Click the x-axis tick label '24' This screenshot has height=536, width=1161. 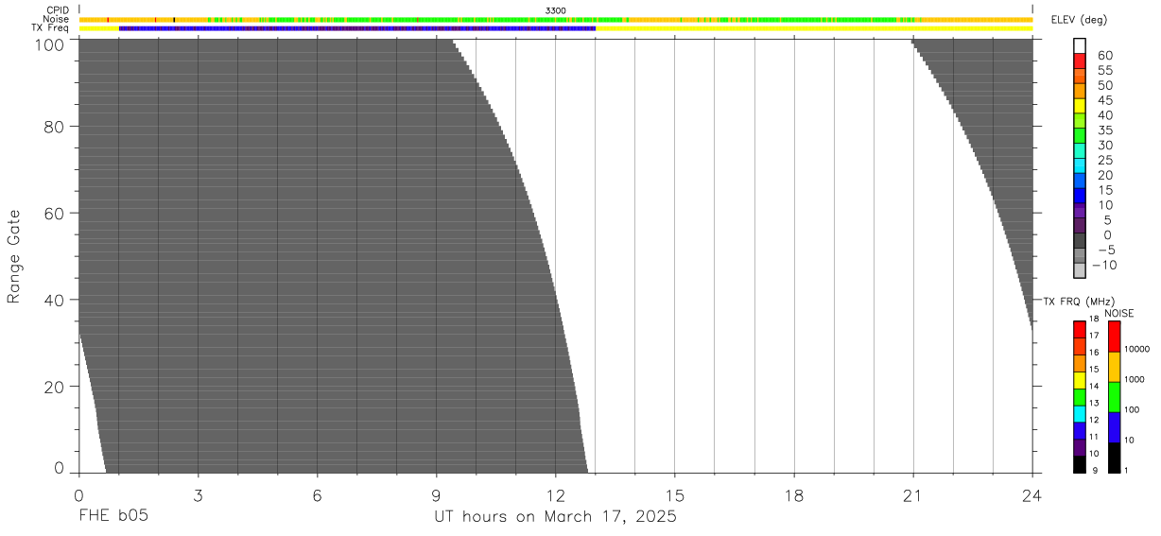pos(1032,495)
